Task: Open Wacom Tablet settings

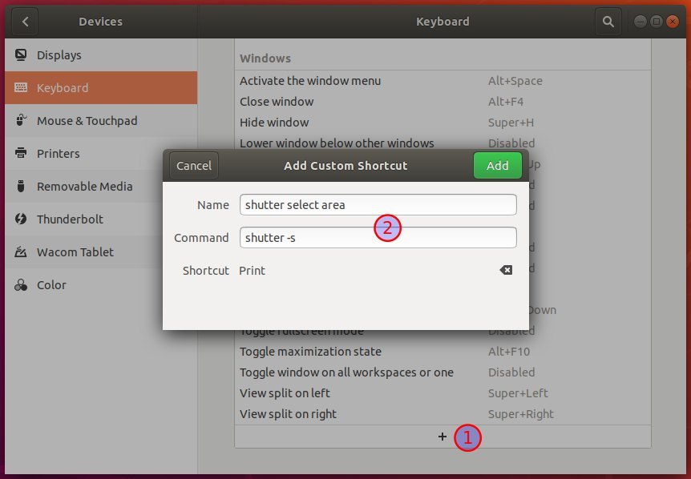Action: [74, 252]
